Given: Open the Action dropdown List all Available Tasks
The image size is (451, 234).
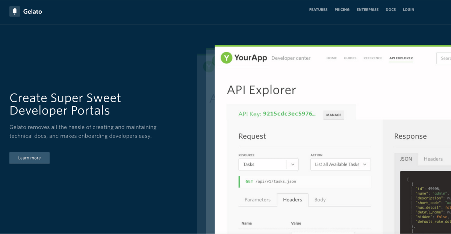Looking at the screenshot, I should 341,165.
